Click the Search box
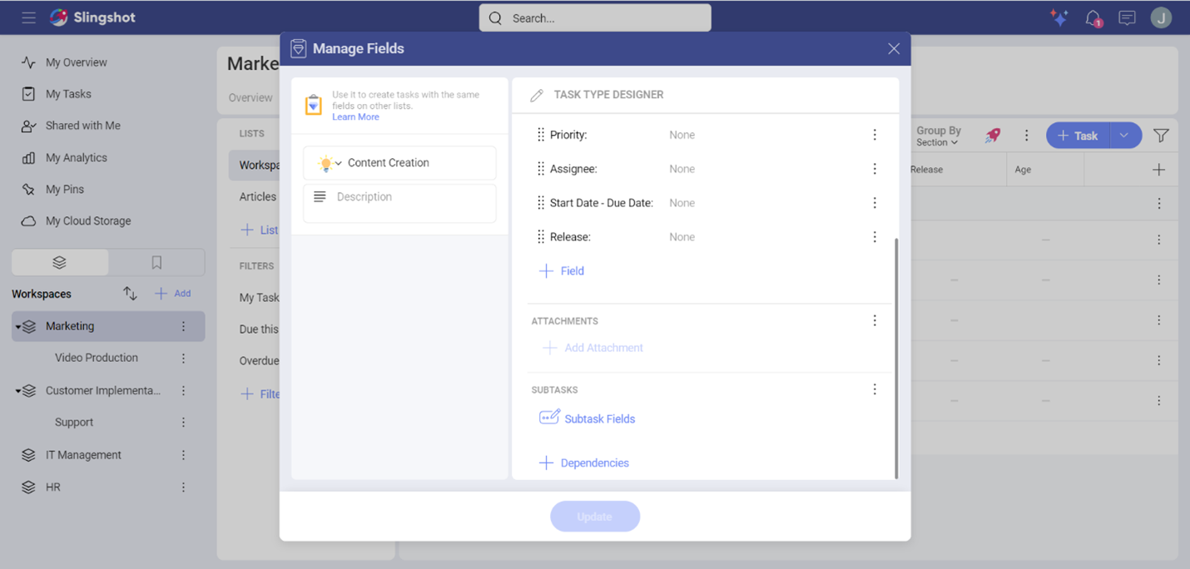Viewport: 1190px width, 569px height. [x=595, y=18]
